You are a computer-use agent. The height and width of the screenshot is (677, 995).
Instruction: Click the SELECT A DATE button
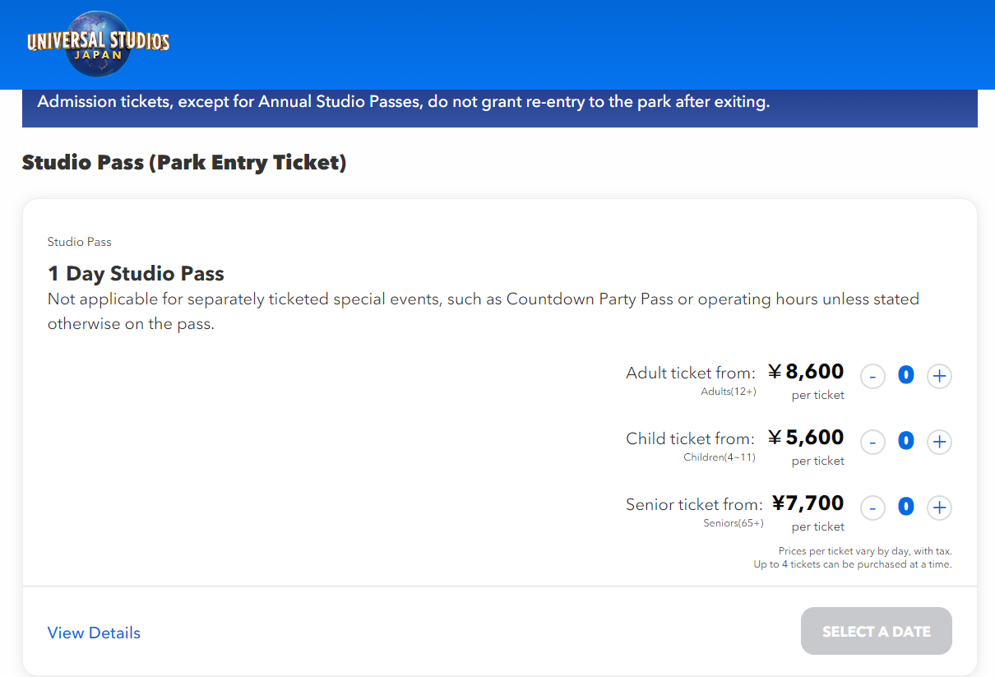[876, 632]
